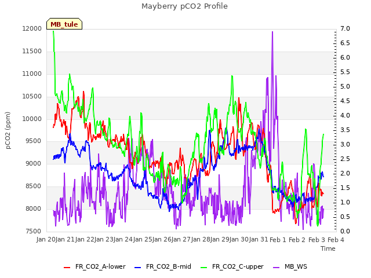Click the 12000 y-axis tick label

tap(32, 28)
